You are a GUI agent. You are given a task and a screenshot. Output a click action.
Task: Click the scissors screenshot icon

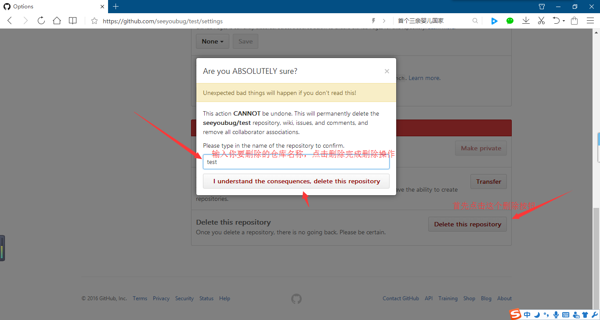(x=541, y=21)
